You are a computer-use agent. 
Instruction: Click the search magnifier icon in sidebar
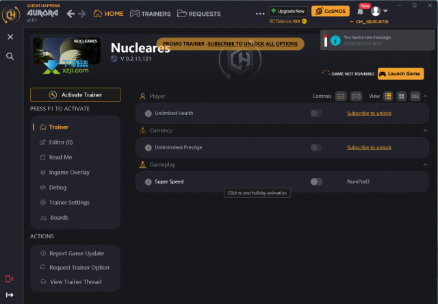(x=10, y=56)
